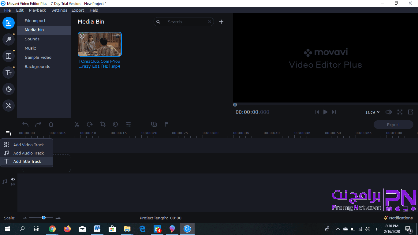Open Microsoft Word from the taskbar
418x235 pixels.
coord(97,229)
